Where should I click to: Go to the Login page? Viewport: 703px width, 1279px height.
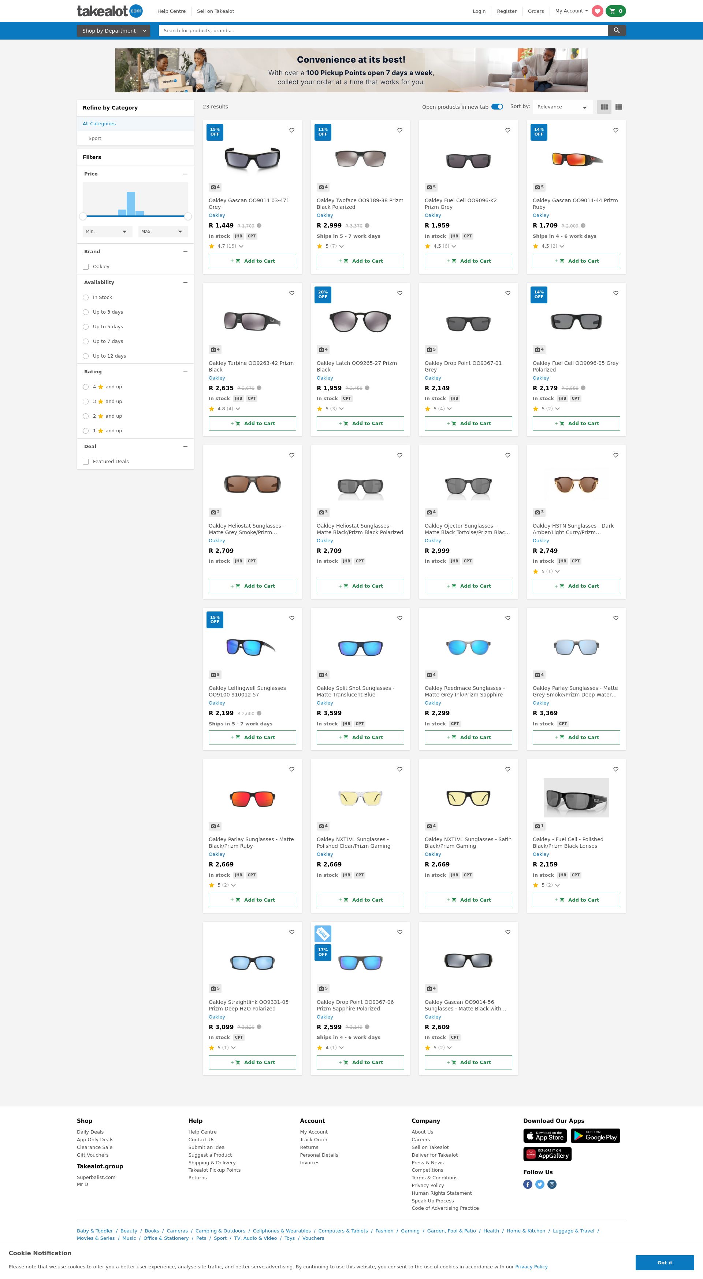479,11
